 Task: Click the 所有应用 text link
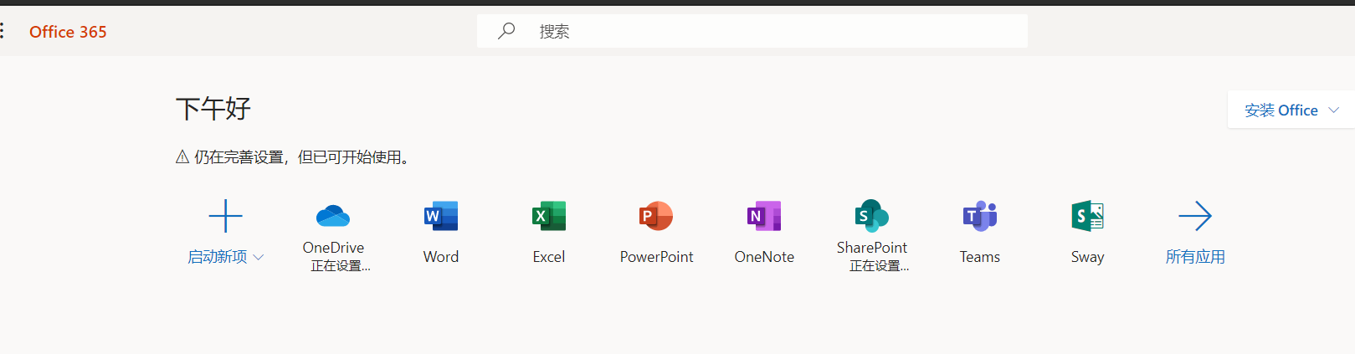point(1195,257)
